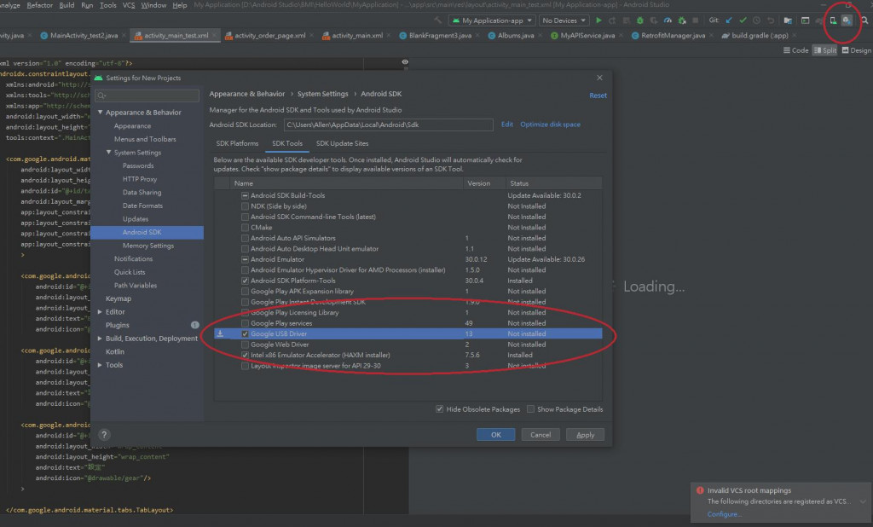Click the Stop square icon in toolbar
The image size is (873, 527).
click(696, 20)
